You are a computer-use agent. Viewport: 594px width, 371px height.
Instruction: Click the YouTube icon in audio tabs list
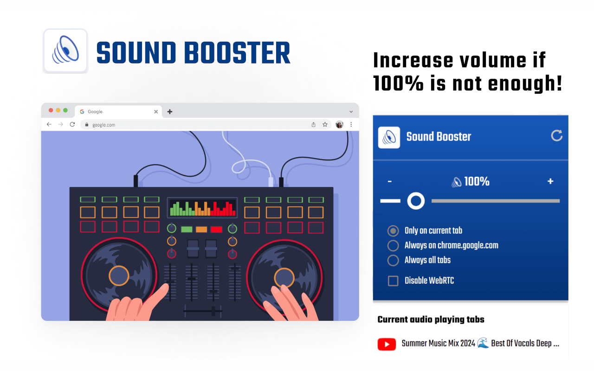(x=387, y=344)
